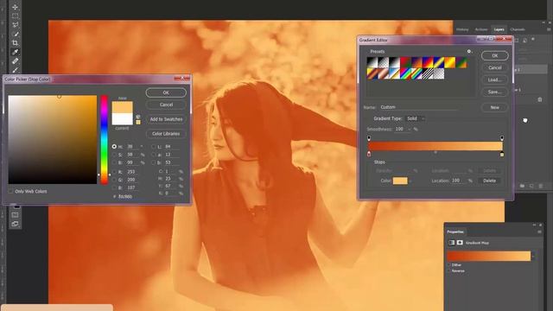
Task: Click the web-safe color cube warning icon
Action: click(138, 117)
